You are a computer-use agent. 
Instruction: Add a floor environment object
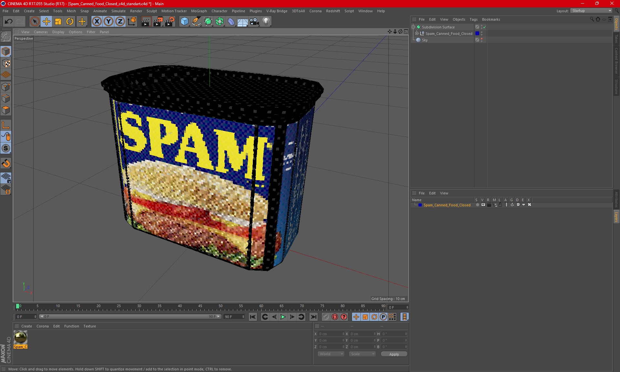coord(243,22)
